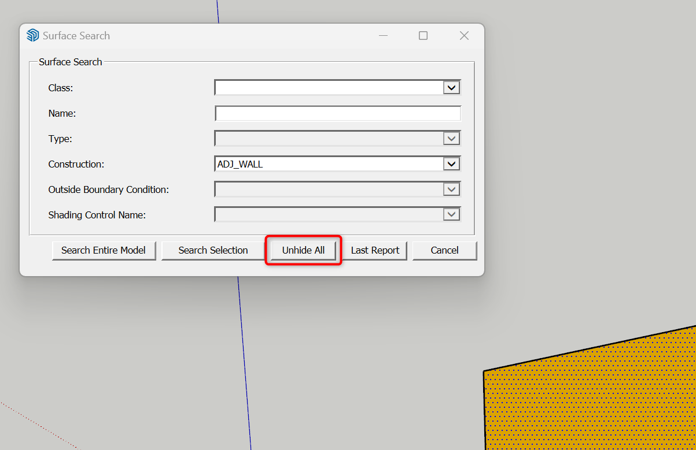Viewport: 696px width, 450px height.
Task: Click the Unhide All button
Action: coord(303,251)
